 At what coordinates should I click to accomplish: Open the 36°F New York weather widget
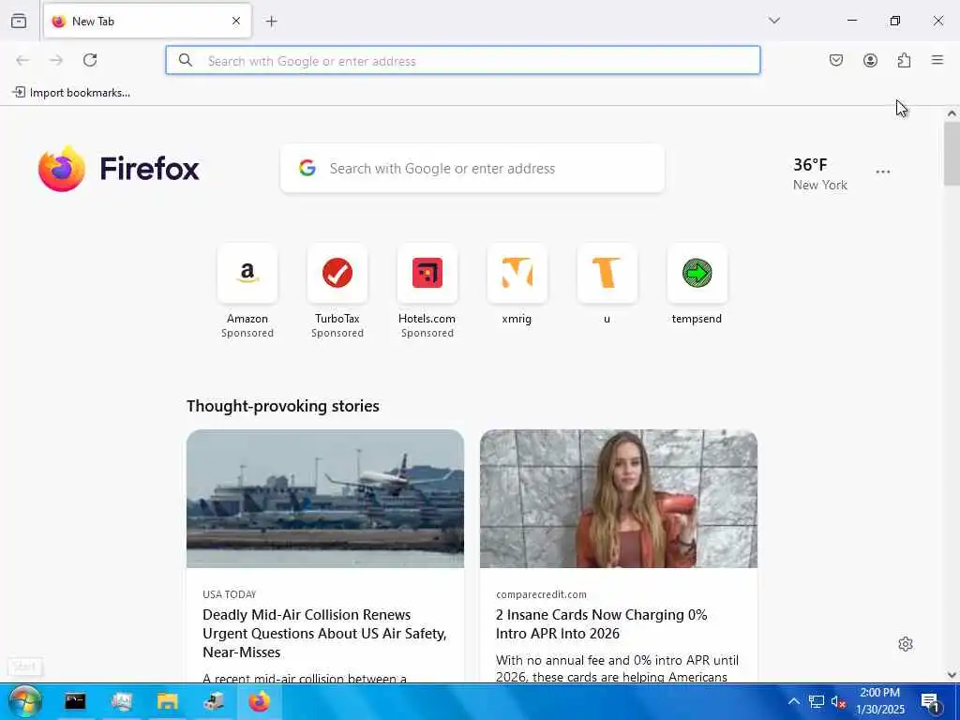click(819, 173)
